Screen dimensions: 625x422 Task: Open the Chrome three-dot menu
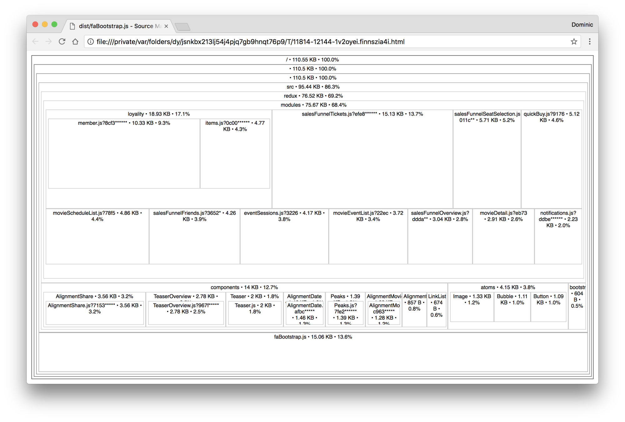point(589,42)
